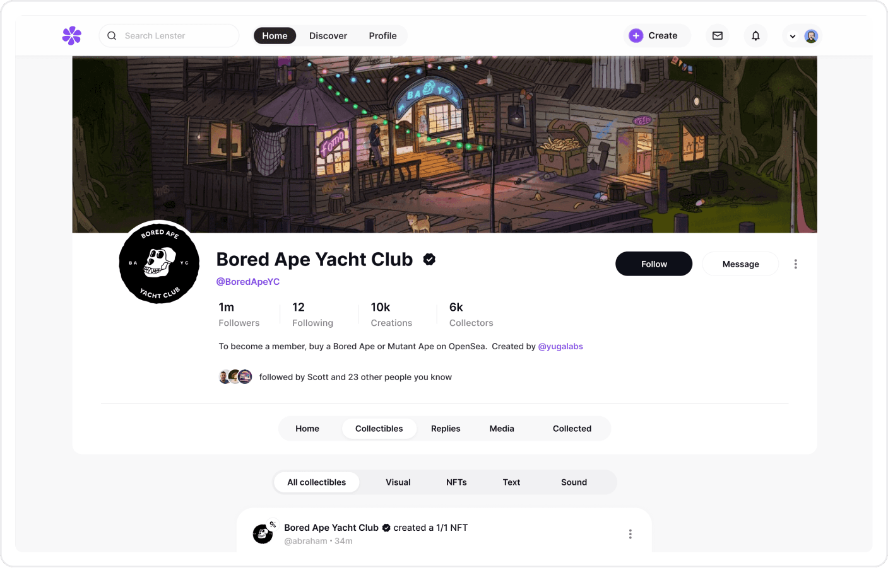This screenshot has width=888, height=568.
Task: Switch to the Discover tab
Action: pyautogui.click(x=328, y=36)
